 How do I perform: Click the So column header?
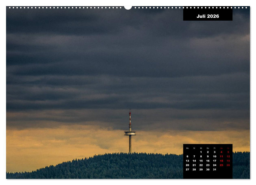(228, 148)
